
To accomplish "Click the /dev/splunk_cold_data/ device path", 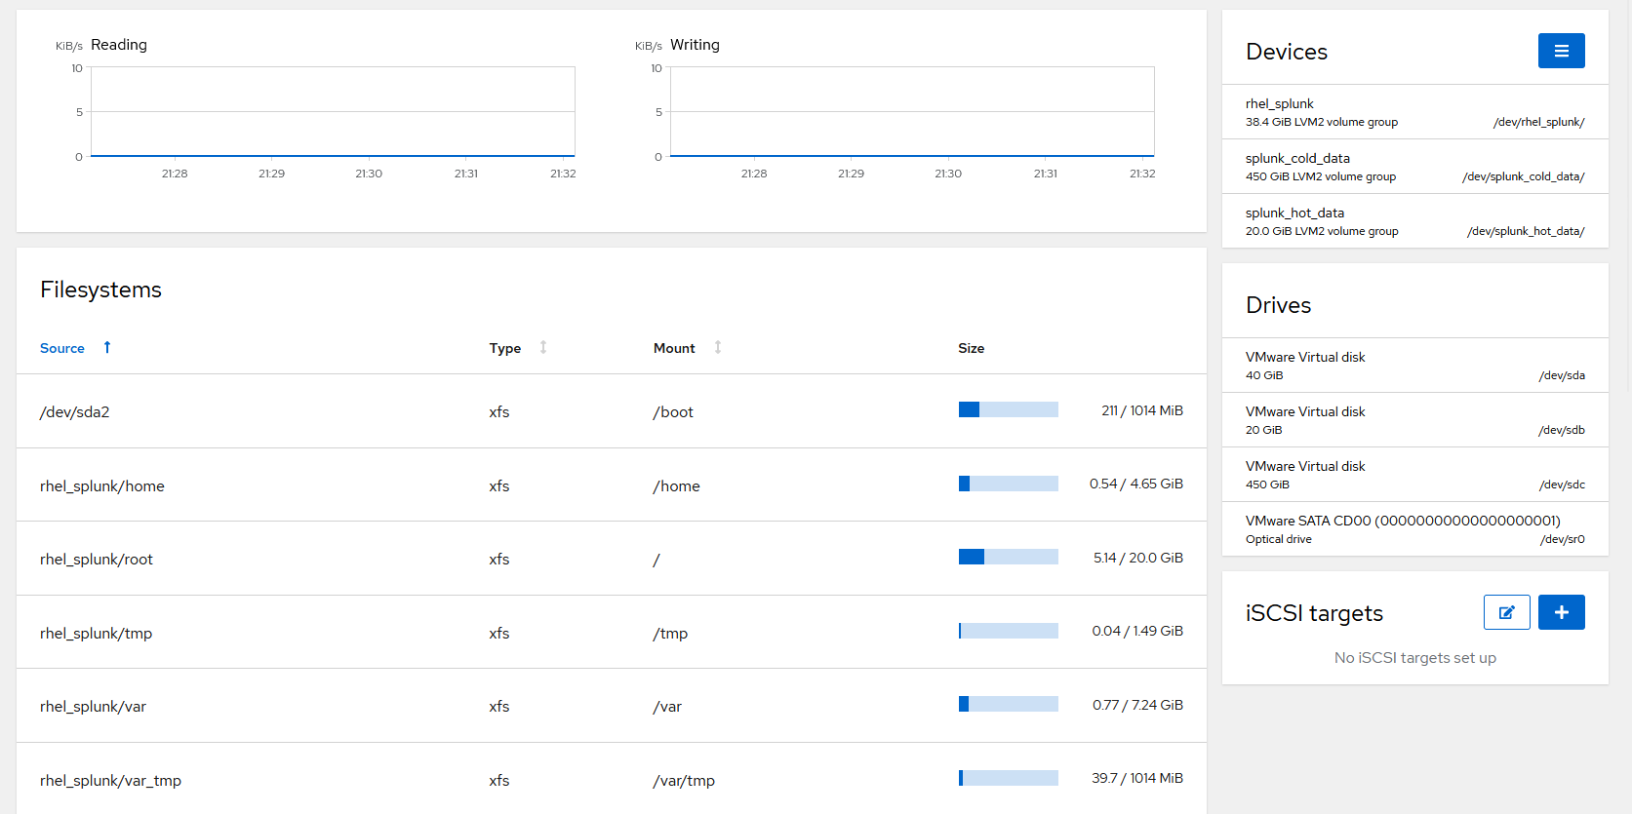I will click(x=1523, y=176).
